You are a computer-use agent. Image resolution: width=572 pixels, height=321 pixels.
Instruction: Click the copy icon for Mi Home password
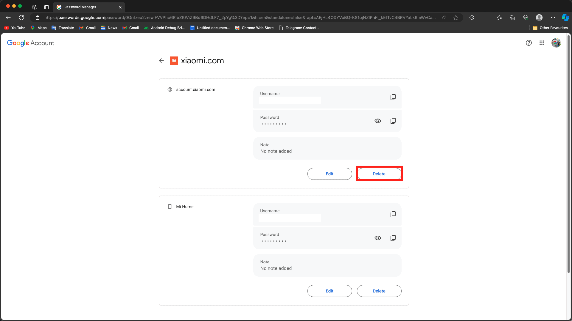393,238
